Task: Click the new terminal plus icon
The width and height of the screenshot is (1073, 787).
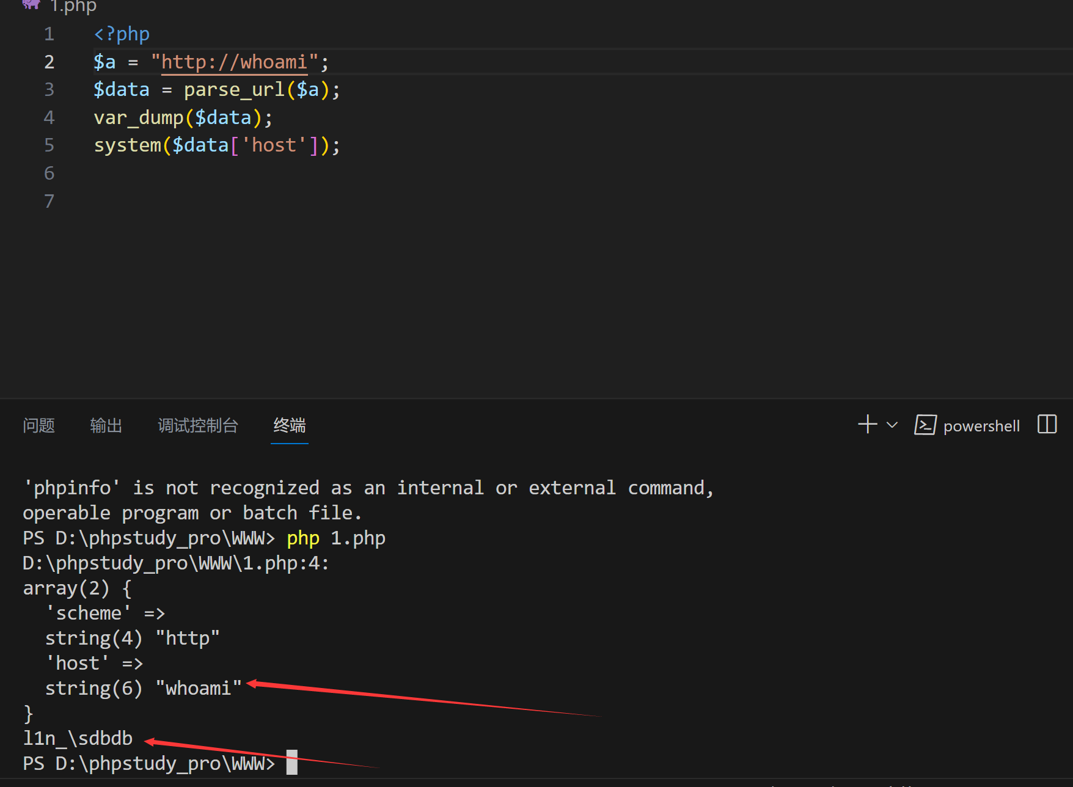Action: tap(867, 425)
